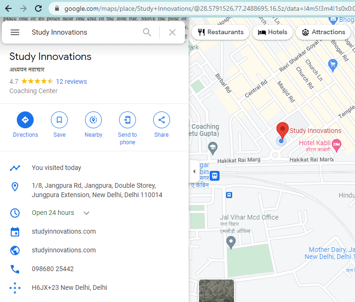Copy plus code H6JX+23 New Delhi
This screenshot has width=355, height=302.
click(70, 287)
